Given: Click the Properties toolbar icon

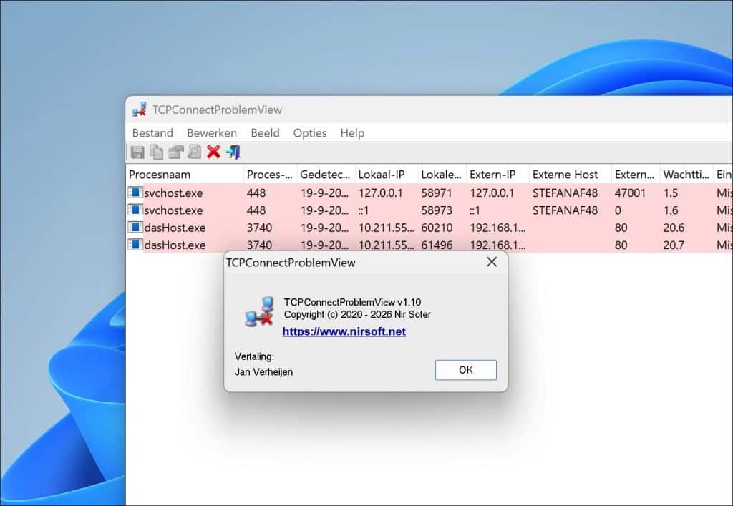Looking at the screenshot, I should (x=175, y=152).
